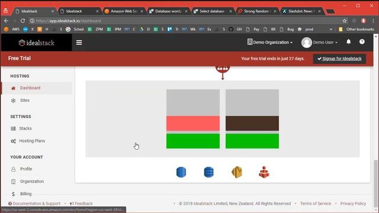Open the Other bookmarks folder

(x=356, y=29)
